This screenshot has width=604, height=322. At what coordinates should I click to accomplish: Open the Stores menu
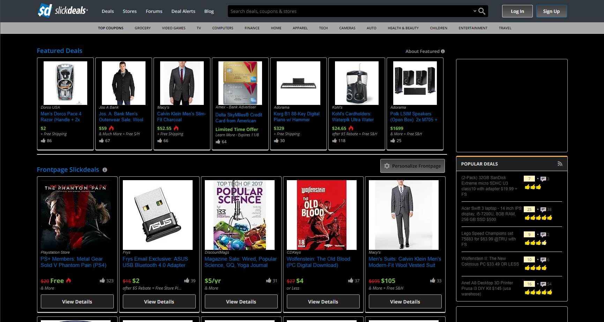(129, 11)
